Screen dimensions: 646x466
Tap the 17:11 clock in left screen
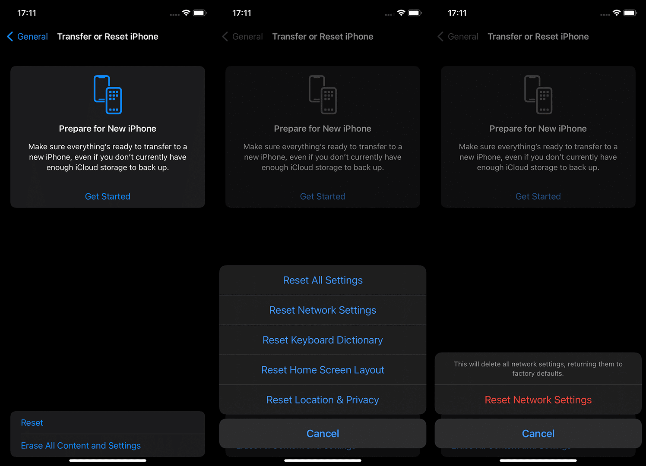pos(27,13)
